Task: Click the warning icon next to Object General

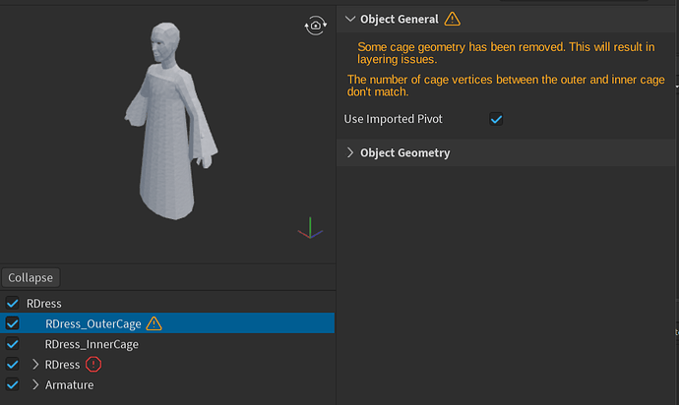Action: (452, 19)
